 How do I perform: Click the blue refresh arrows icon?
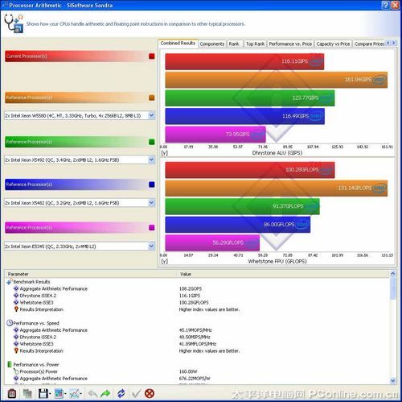point(121,394)
